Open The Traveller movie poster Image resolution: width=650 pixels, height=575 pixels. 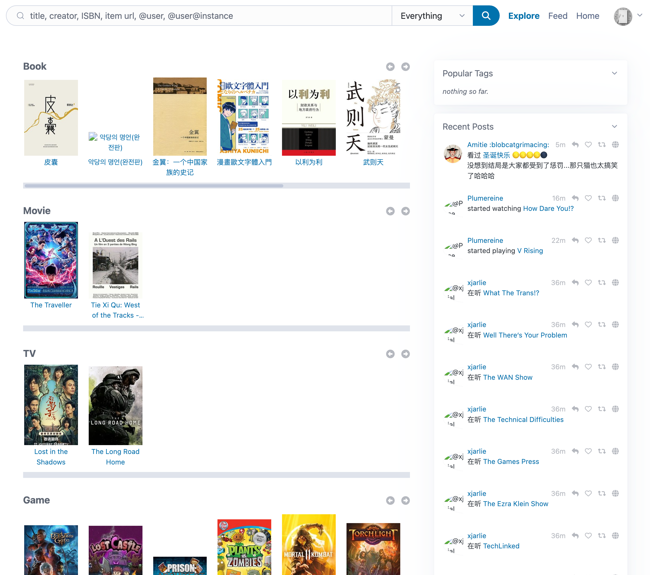pyautogui.click(x=51, y=260)
